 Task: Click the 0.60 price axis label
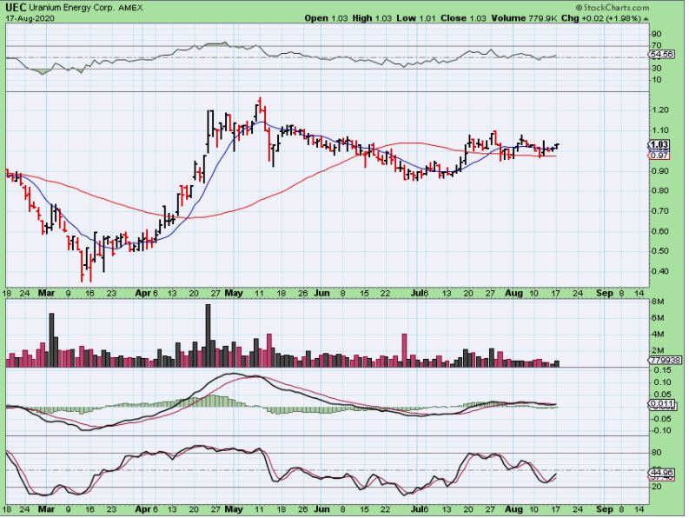coord(659,231)
